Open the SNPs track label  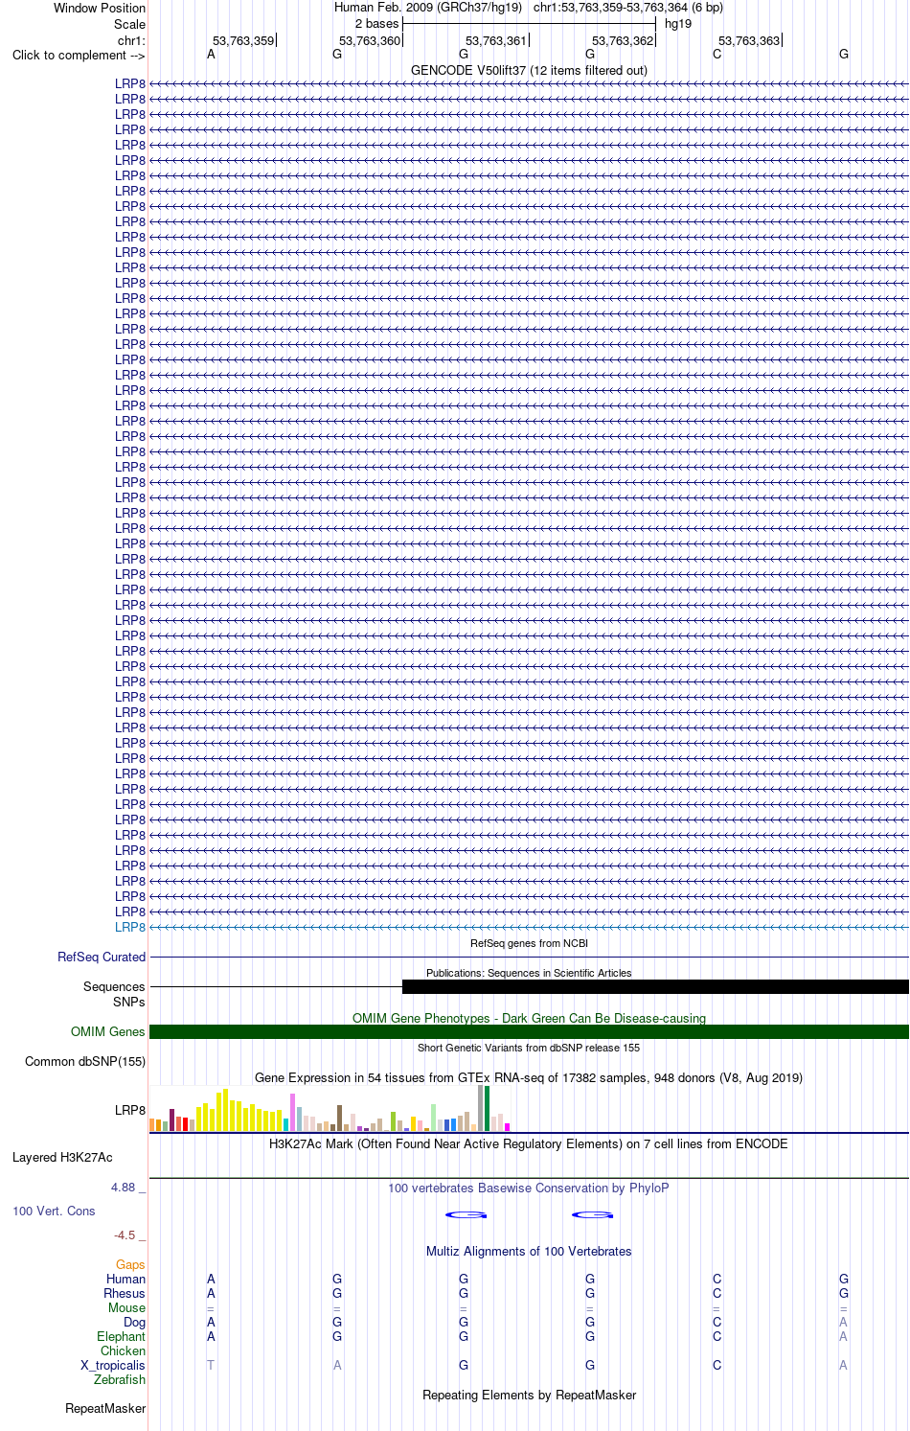[x=128, y=1002]
